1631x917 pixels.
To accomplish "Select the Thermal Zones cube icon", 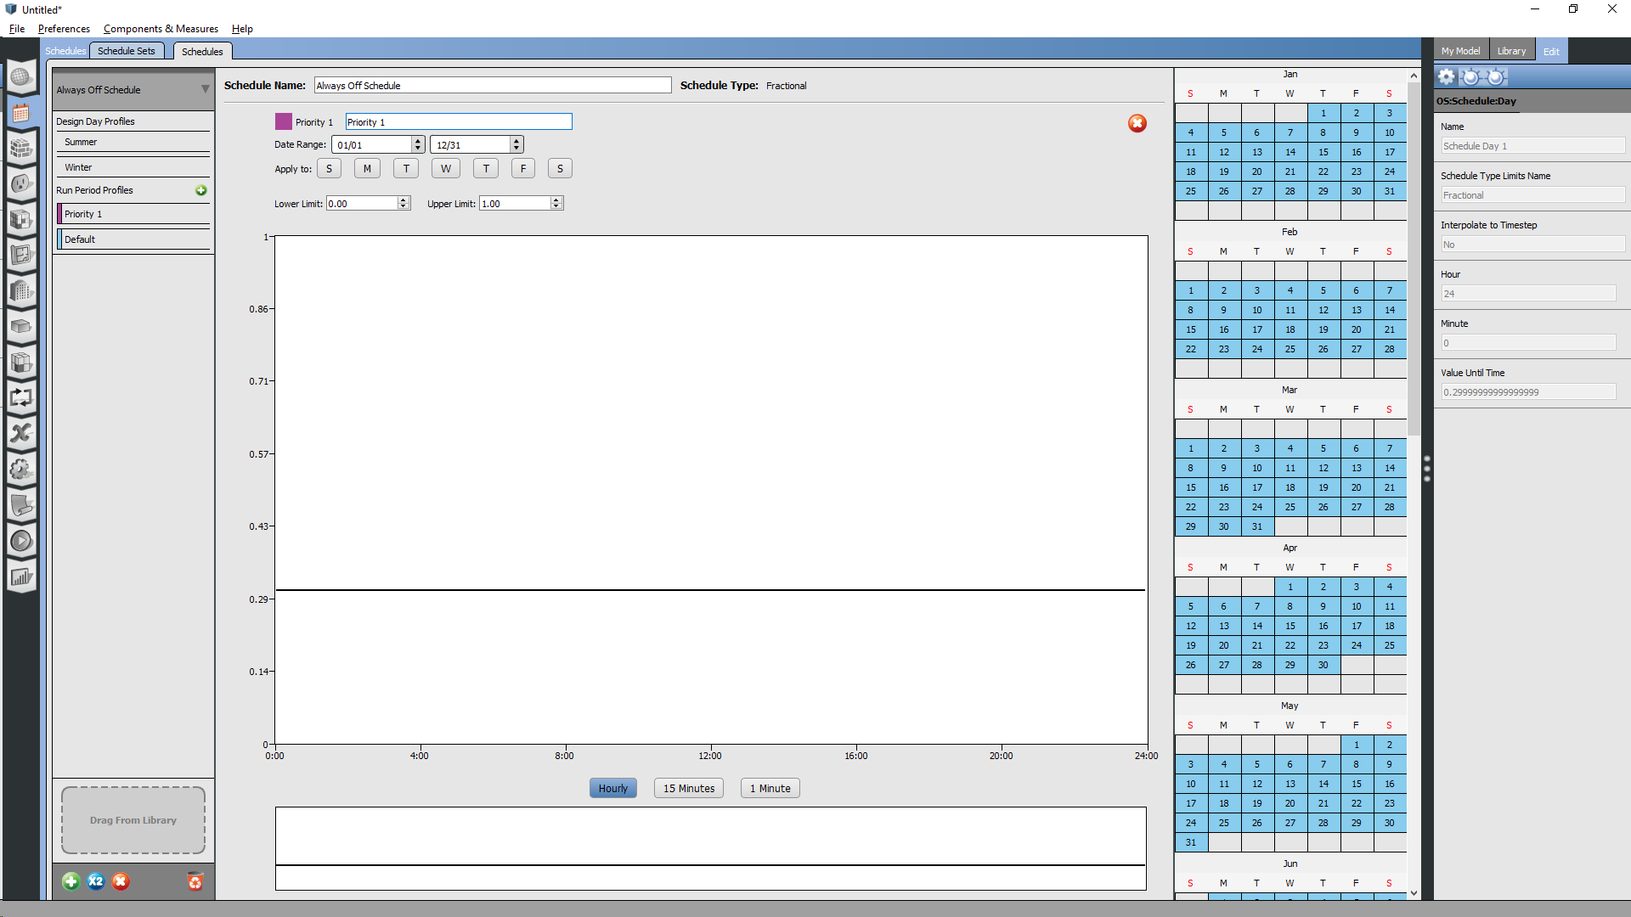I will [x=21, y=363].
